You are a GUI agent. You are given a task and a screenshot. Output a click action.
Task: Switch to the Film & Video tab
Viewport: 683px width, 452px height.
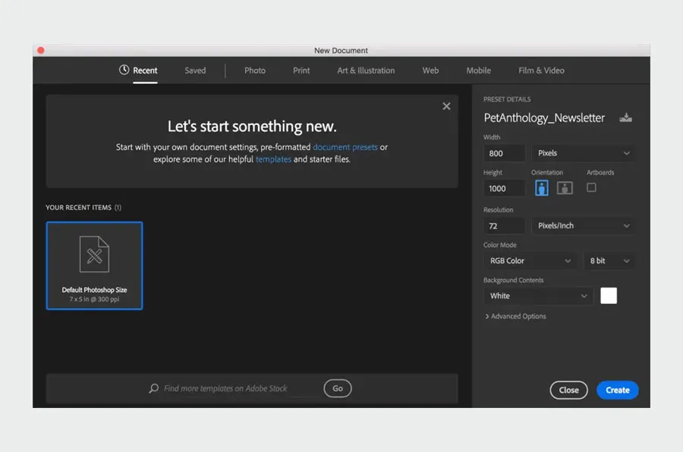[541, 71]
